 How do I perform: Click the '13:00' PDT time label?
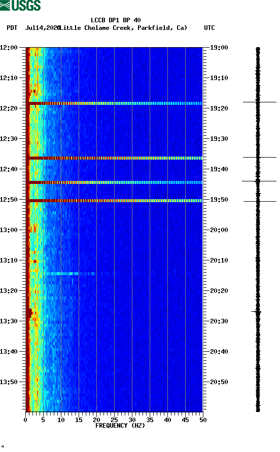9,230
